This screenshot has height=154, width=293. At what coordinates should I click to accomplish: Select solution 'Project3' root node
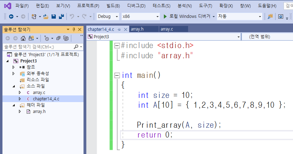pyautogui.click(x=46, y=55)
